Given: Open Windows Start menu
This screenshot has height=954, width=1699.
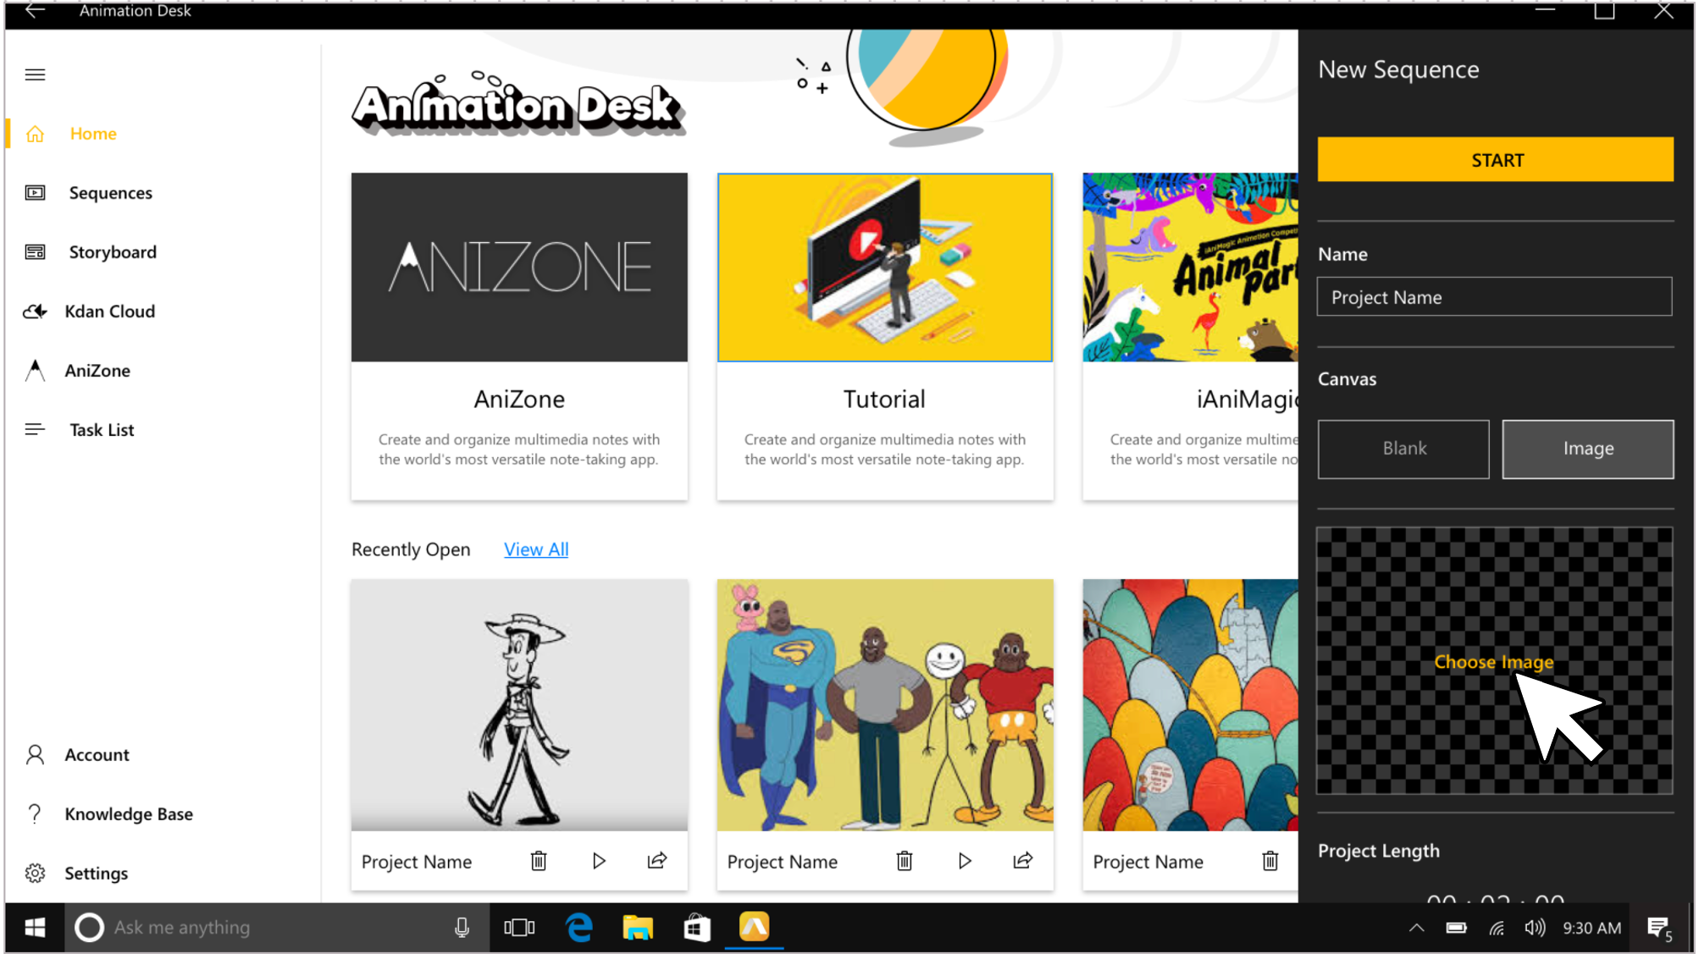Looking at the screenshot, I should [35, 928].
